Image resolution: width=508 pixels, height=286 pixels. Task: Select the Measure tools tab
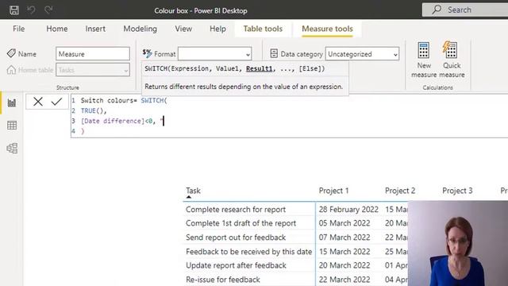(x=327, y=29)
